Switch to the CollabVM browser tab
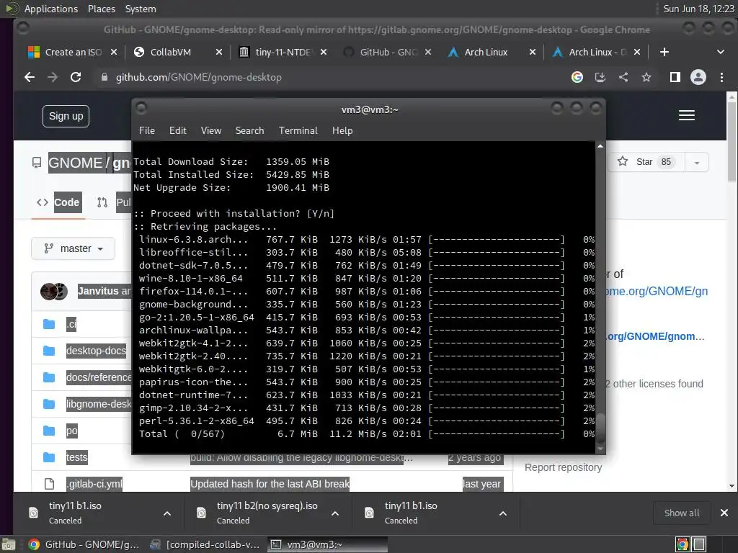 (x=178, y=52)
